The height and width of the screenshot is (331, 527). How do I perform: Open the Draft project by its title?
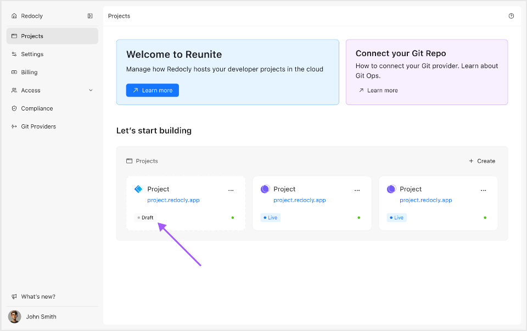pos(158,189)
